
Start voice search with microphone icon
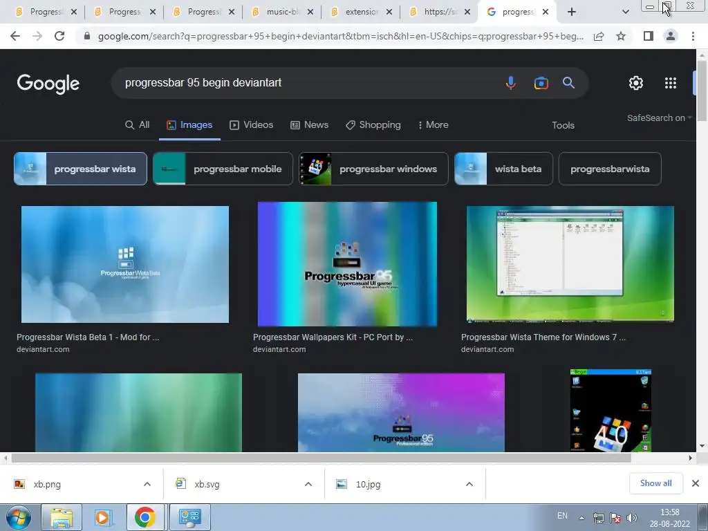click(511, 83)
